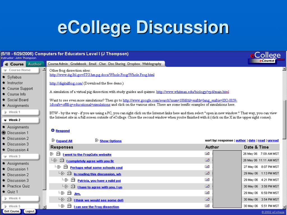Open the Gradebook tab
The image size is (287, 215).
coord(78,64)
